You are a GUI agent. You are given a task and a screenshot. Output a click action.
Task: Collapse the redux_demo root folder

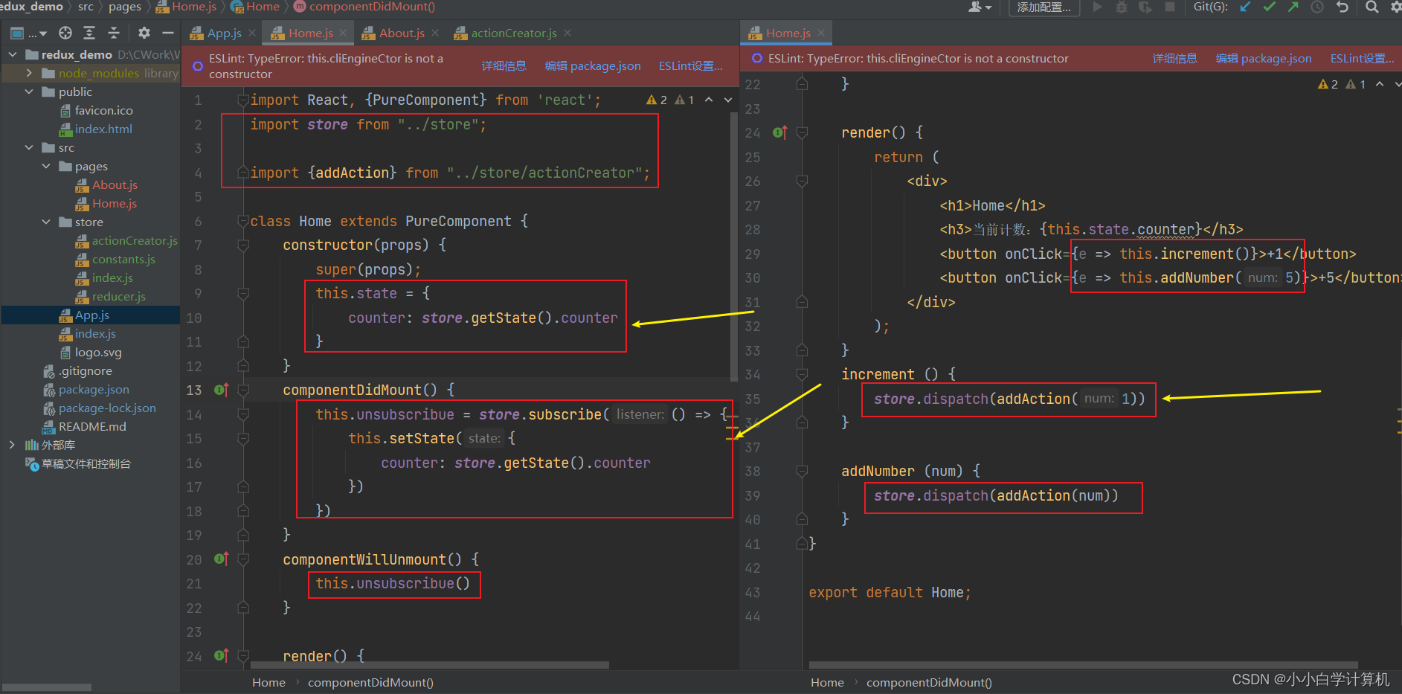pyautogui.click(x=13, y=54)
